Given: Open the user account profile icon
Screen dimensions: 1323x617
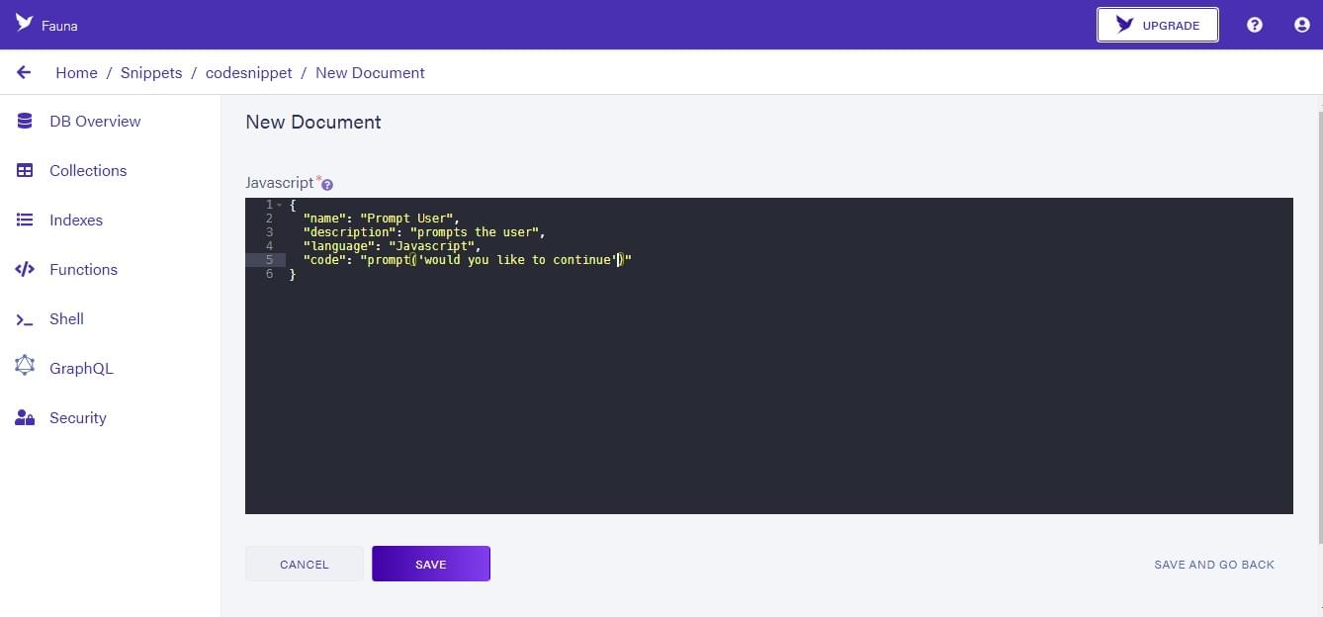Looking at the screenshot, I should click(x=1302, y=25).
